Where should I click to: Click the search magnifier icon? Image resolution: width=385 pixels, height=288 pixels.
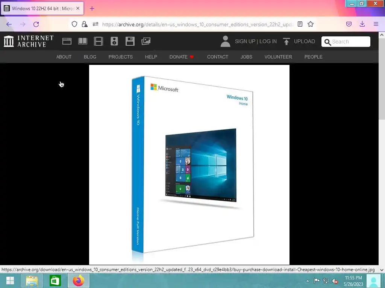click(x=327, y=42)
